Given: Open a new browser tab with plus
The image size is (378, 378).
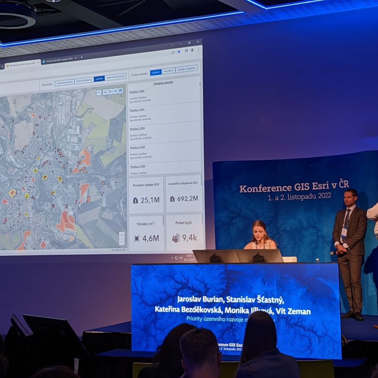Looking at the screenshot, I should tap(82, 57).
